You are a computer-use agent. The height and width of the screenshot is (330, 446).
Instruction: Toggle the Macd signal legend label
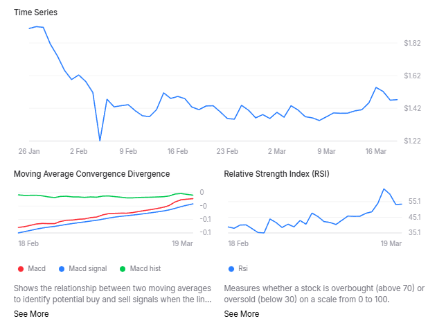[88, 268]
